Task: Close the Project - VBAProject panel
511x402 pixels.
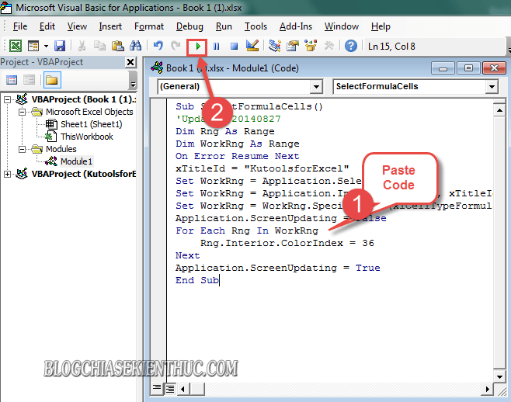Action: click(130, 62)
